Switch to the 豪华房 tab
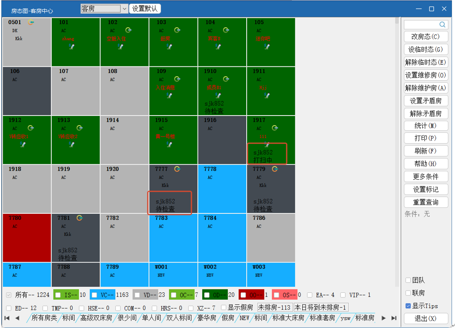The height and width of the screenshot is (329, 455). click(x=207, y=318)
